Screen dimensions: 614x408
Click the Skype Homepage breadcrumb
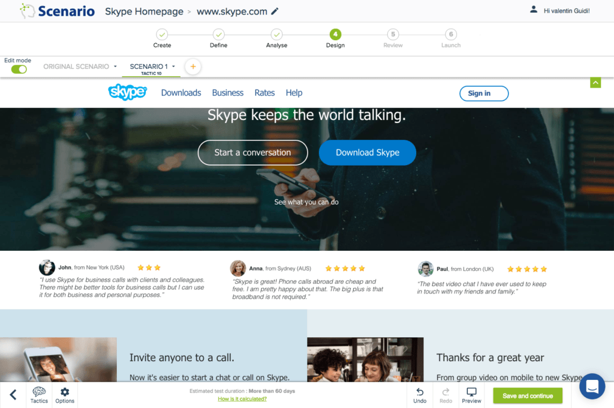click(144, 11)
